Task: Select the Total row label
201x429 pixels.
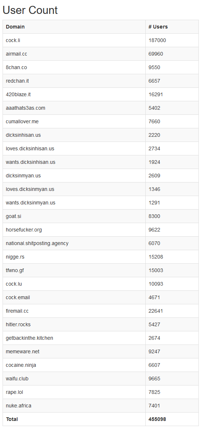Action: tap(12, 419)
